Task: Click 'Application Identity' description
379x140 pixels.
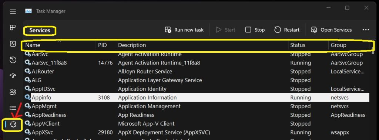Action: click(142, 89)
